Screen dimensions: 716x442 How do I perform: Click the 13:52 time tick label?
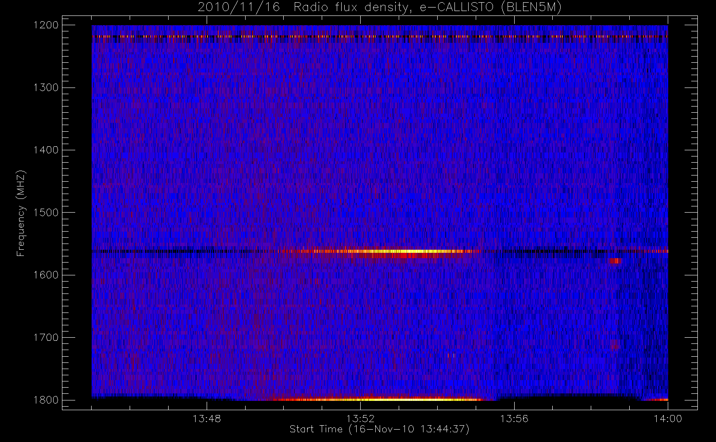coord(360,419)
